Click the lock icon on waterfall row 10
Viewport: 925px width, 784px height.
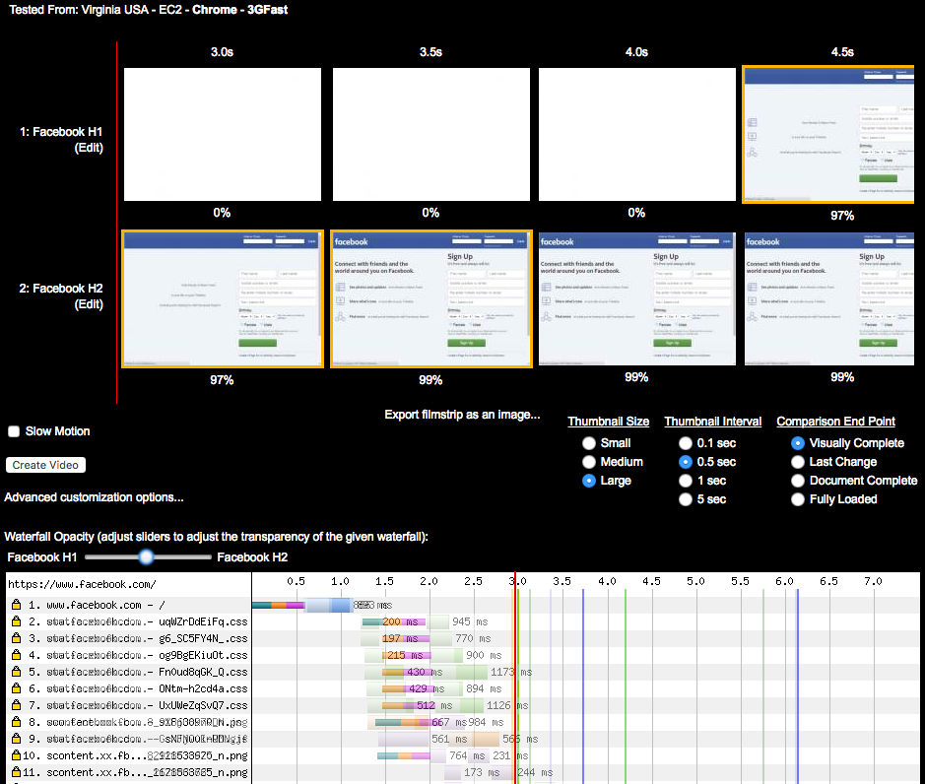pyautogui.click(x=16, y=755)
